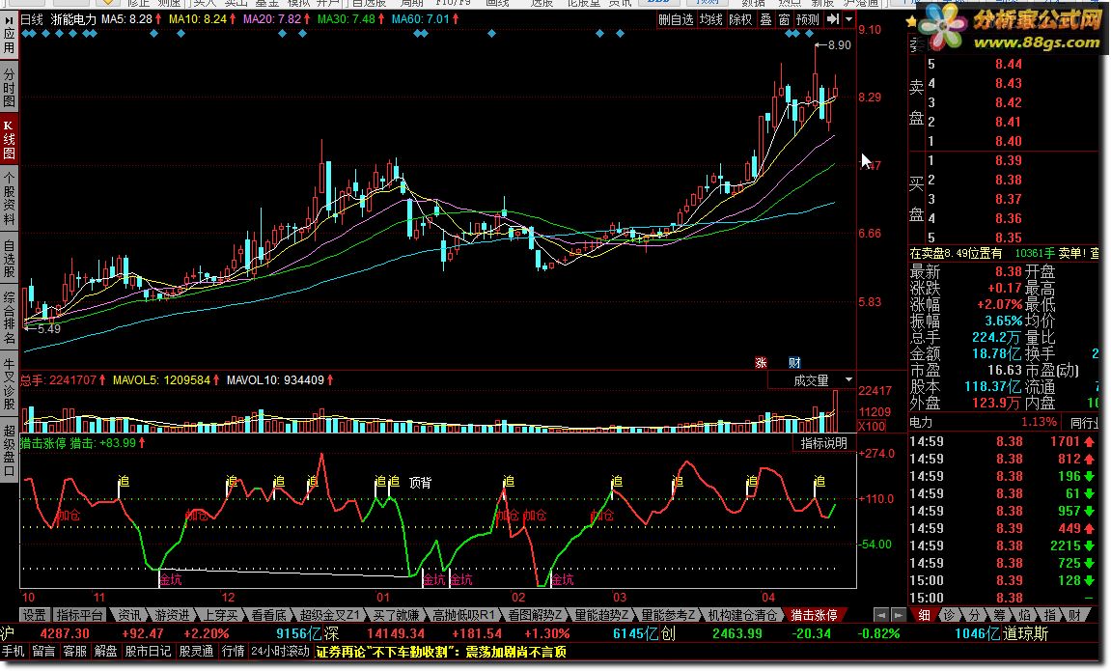Select the 焰 tab in quote panel
1111x671 pixels.
coord(1024,615)
